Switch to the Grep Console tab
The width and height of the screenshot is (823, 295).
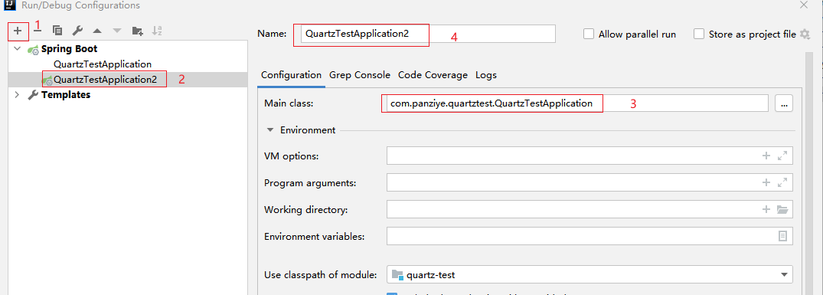360,75
